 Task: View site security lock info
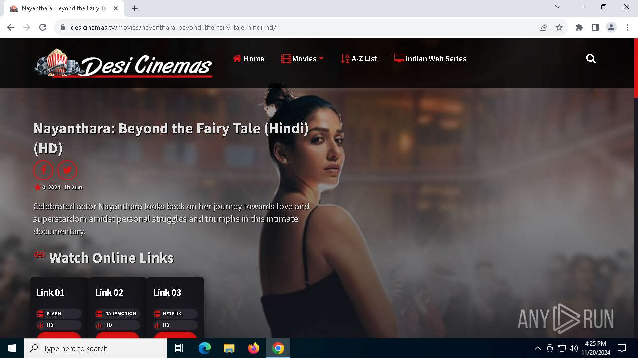tap(63, 27)
